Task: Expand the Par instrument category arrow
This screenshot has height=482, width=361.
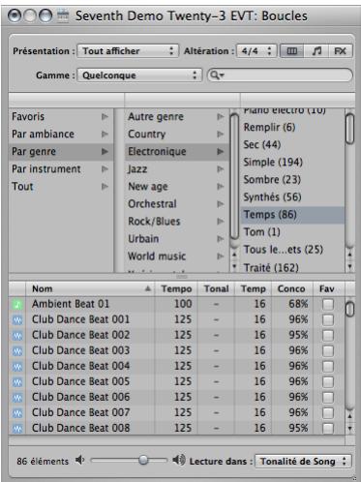Action: click(105, 168)
